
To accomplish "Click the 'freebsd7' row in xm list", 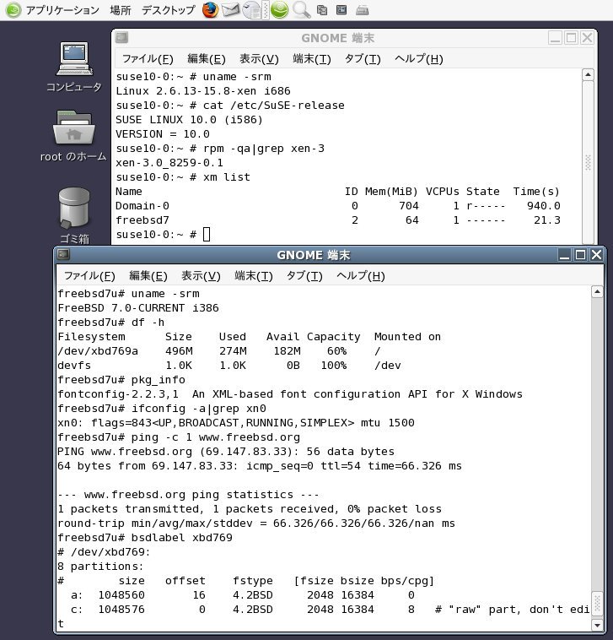I will click(338, 220).
